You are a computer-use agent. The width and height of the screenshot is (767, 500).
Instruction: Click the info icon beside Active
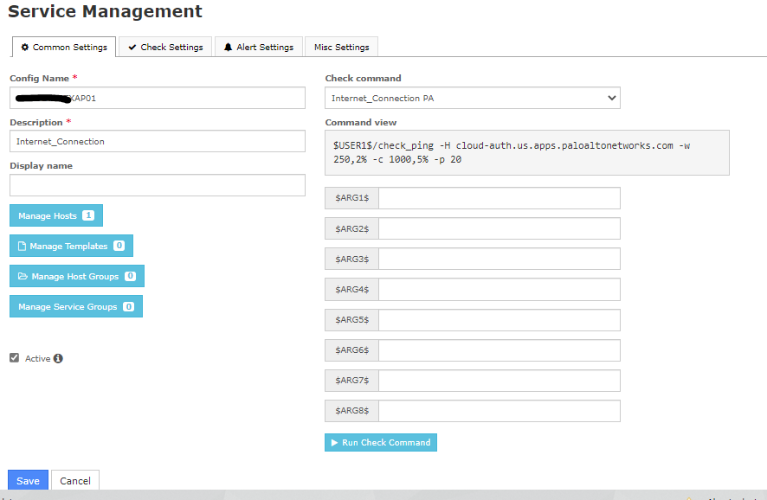point(58,358)
